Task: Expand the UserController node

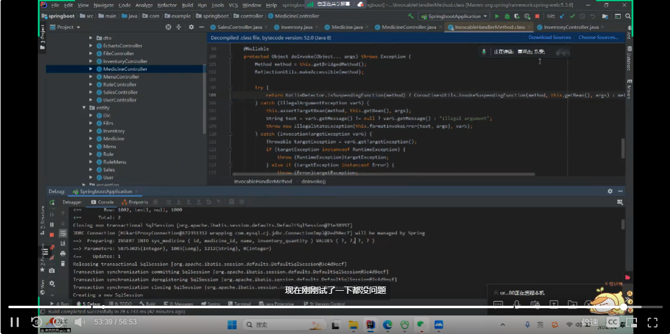Action: coord(91,100)
